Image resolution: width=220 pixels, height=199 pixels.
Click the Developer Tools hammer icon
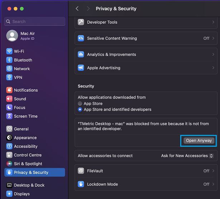81,22
